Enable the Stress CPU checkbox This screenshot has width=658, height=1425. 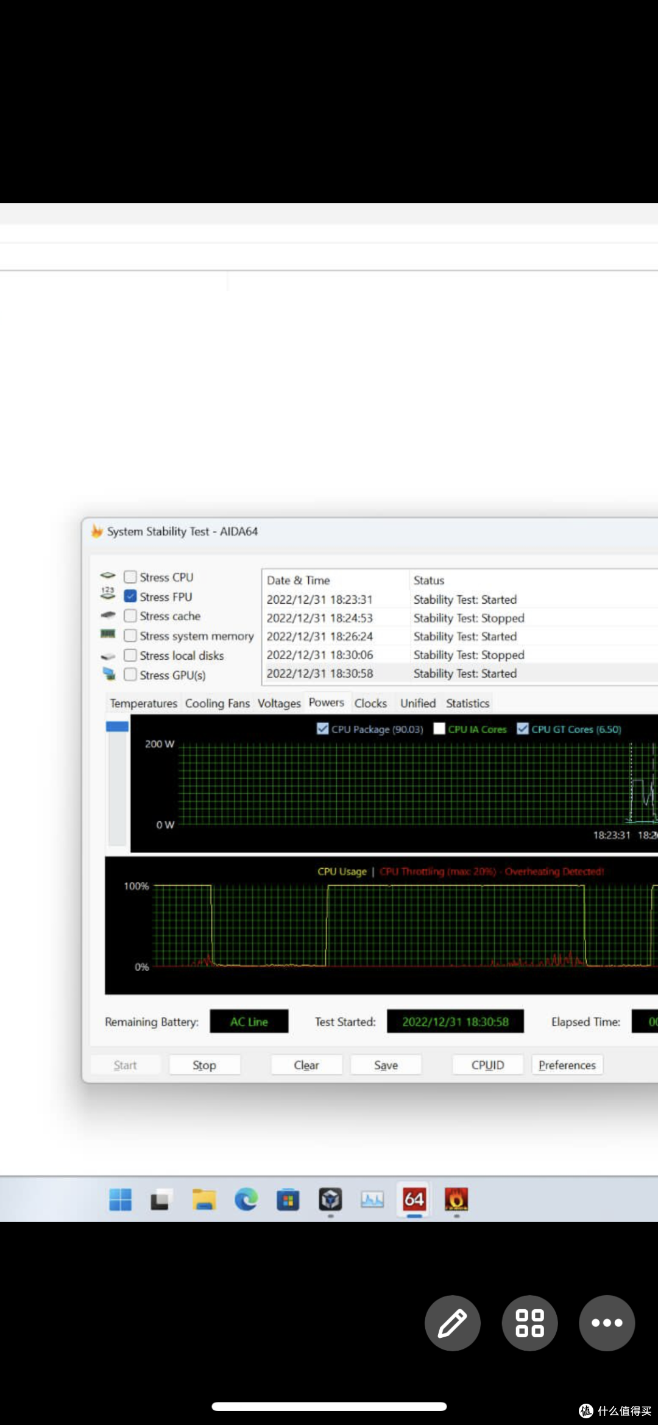point(130,576)
